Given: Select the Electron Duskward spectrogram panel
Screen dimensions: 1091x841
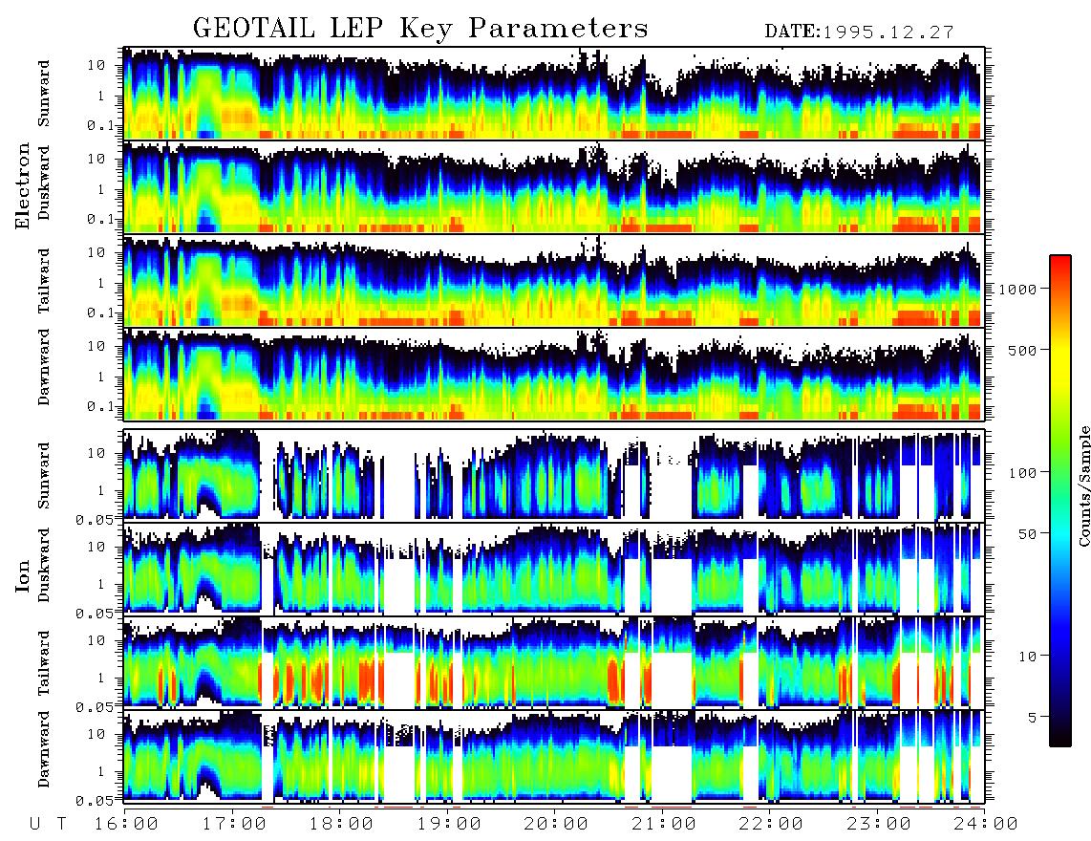Looking at the screenshot, I should click(x=553, y=186).
